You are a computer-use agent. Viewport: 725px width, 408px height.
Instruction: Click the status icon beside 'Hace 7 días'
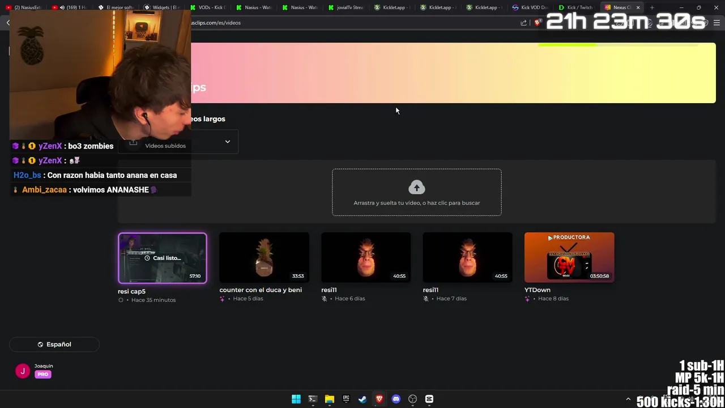click(425, 299)
